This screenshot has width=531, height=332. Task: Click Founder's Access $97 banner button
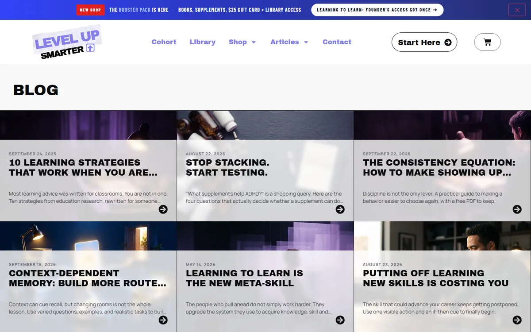377,10
